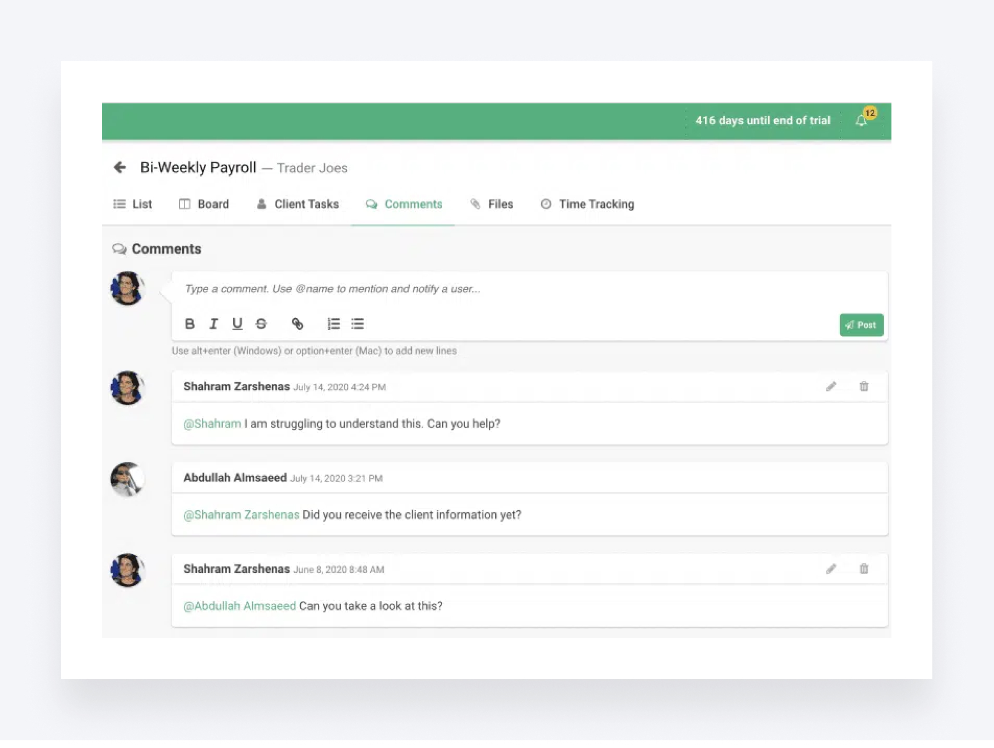Apply italic formatting in the comment editor
This screenshot has width=994, height=748.
click(214, 324)
